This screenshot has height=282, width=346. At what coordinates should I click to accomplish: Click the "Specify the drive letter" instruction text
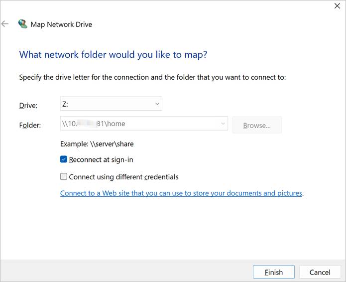[x=152, y=77]
